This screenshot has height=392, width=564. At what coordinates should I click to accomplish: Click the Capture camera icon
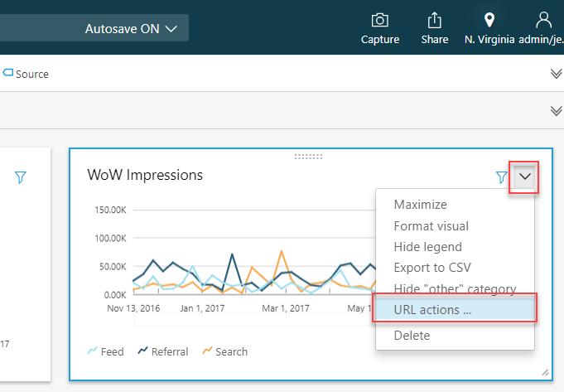pyautogui.click(x=380, y=20)
